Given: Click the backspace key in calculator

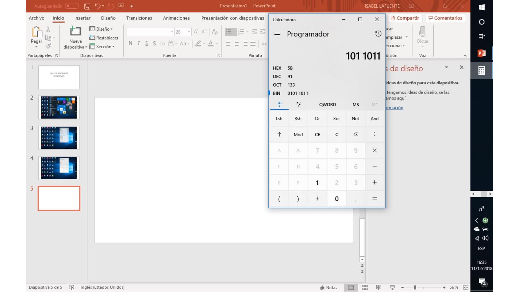Looking at the screenshot, I should click(x=356, y=134).
